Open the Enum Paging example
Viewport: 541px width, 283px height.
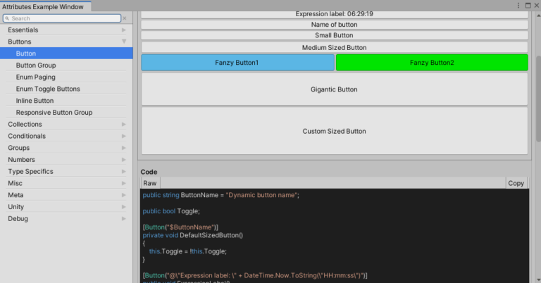pyautogui.click(x=35, y=77)
